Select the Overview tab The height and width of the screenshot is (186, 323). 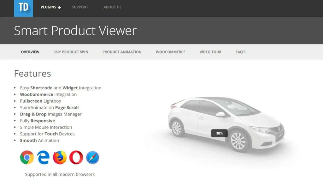[x=30, y=52]
